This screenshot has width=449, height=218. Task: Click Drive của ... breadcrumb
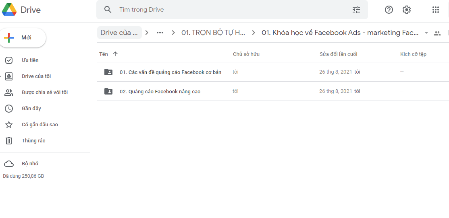[x=119, y=33]
